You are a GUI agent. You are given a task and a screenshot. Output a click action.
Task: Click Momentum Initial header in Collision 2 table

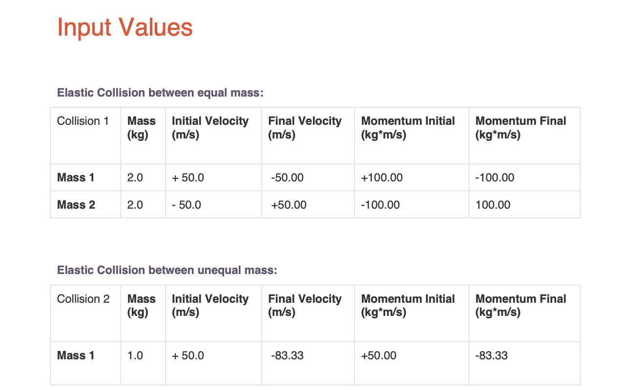pos(408,306)
